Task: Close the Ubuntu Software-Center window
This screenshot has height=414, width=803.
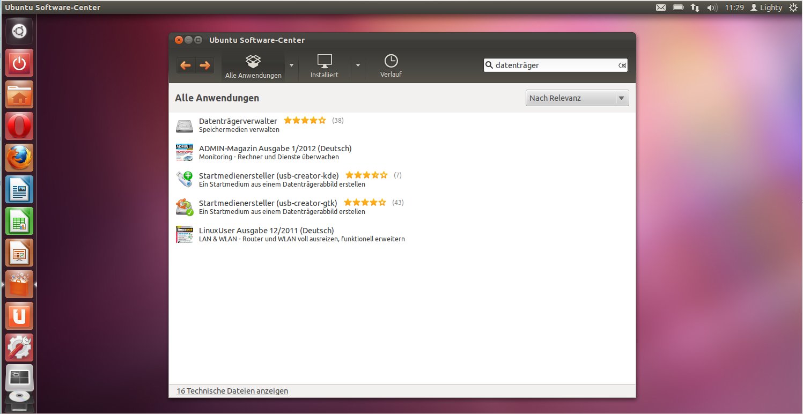Action: point(179,40)
